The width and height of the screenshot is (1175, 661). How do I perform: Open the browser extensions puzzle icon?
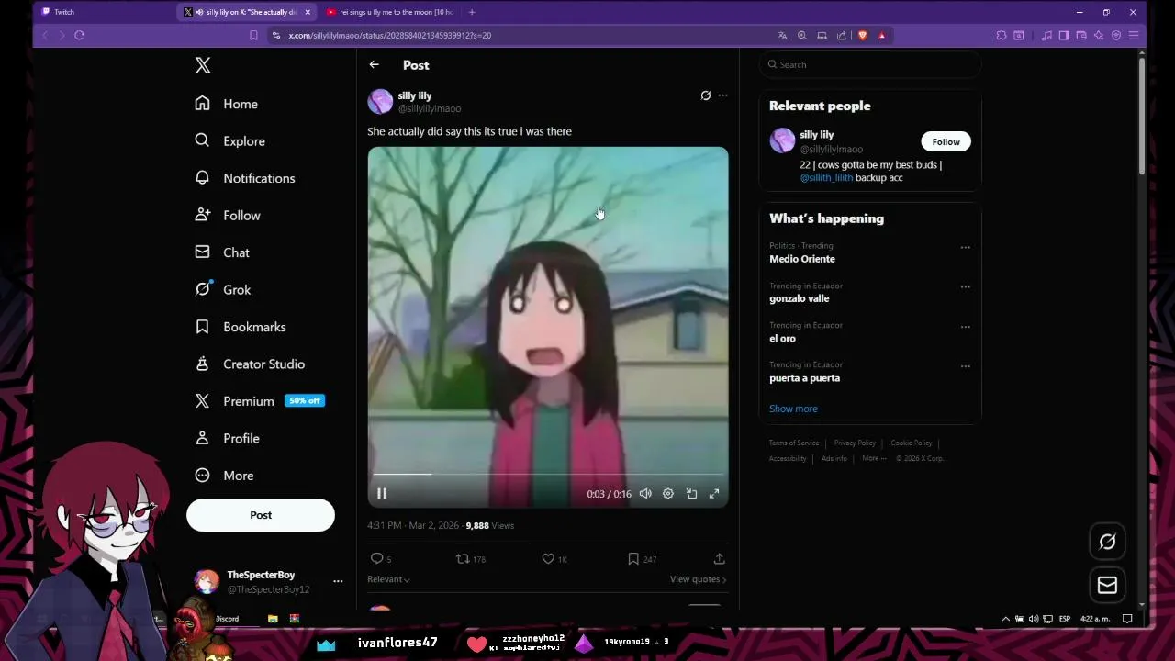tap(1002, 35)
